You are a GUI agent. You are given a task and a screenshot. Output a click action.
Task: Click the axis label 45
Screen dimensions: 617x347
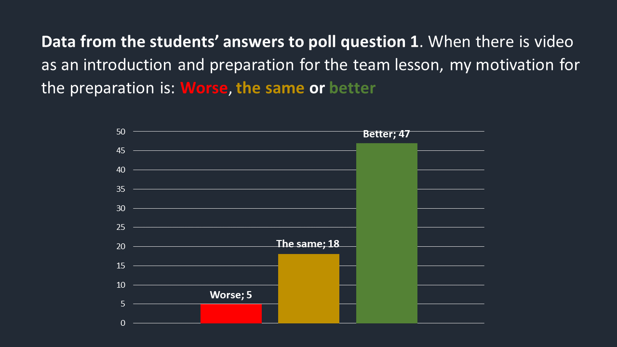click(x=121, y=151)
